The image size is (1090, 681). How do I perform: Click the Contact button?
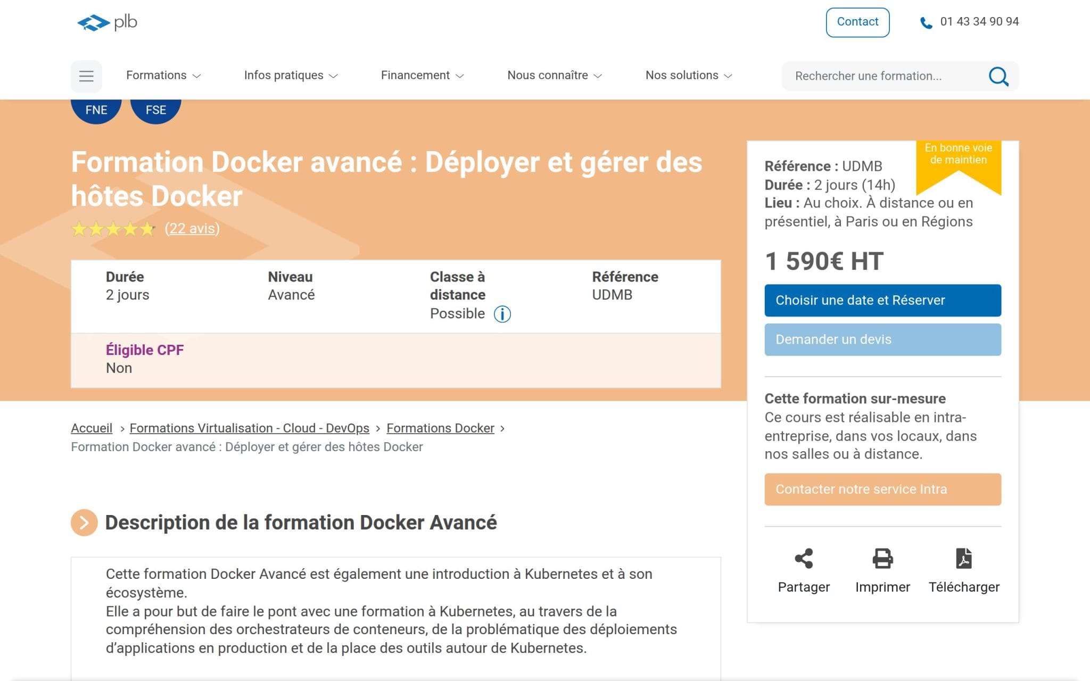tap(857, 22)
